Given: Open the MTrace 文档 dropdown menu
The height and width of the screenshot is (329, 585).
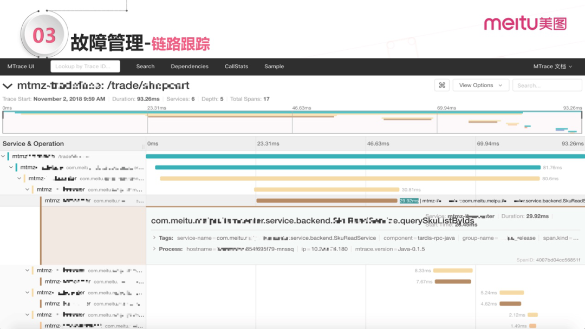Looking at the screenshot, I should [x=552, y=67].
